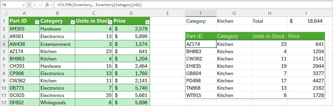The width and height of the screenshot is (333, 106).
Task: Select the 'Total' label cell
Action: coord(270,21)
